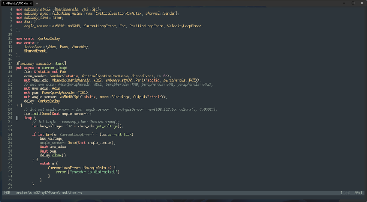Click 'ADC2' on line 21
367x202 pixels.
pos(98,80)
